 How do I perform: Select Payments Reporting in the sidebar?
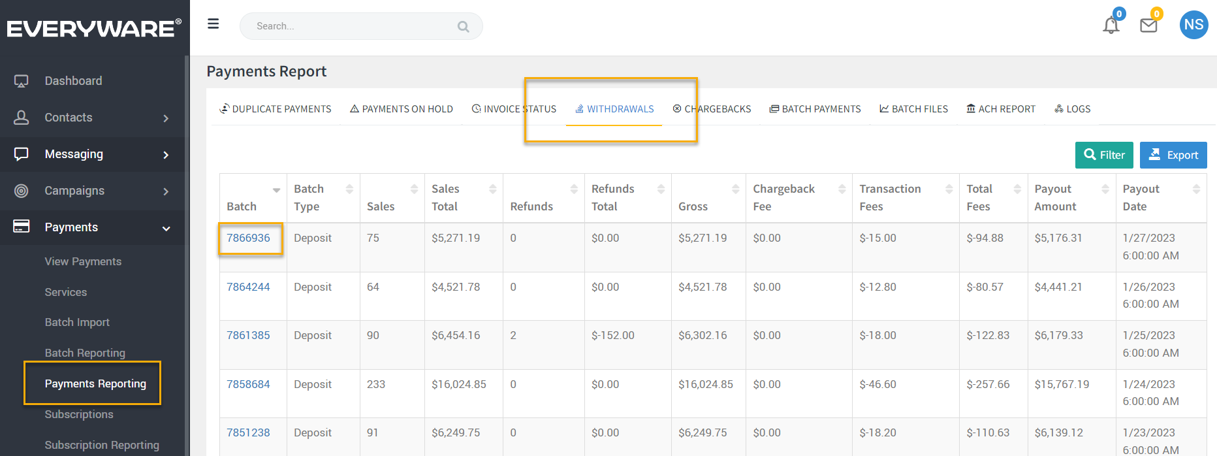click(95, 383)
